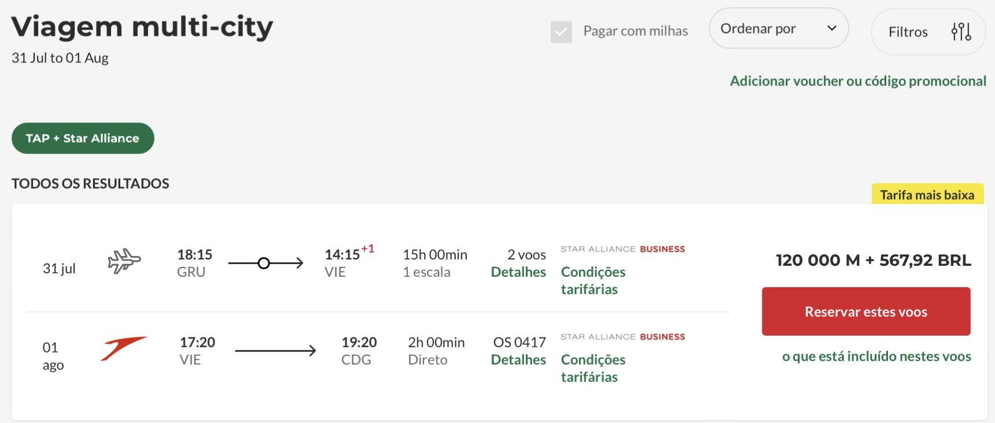Click the stopover circle on the GRU-VIE route line
The image size is (995, 423).
click(264, 264)
